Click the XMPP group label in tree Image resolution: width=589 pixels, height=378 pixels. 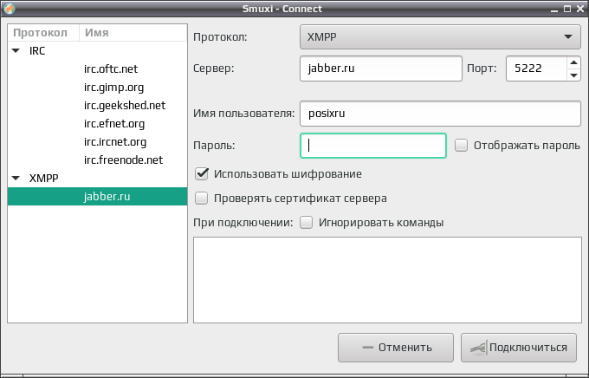[x=43, y=178]
